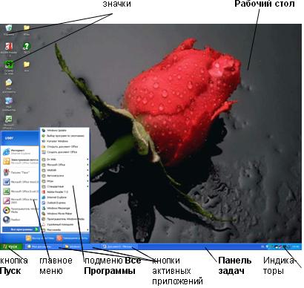Click the Start button on the taskbar

pyautogui.click(x=11, y=246)
